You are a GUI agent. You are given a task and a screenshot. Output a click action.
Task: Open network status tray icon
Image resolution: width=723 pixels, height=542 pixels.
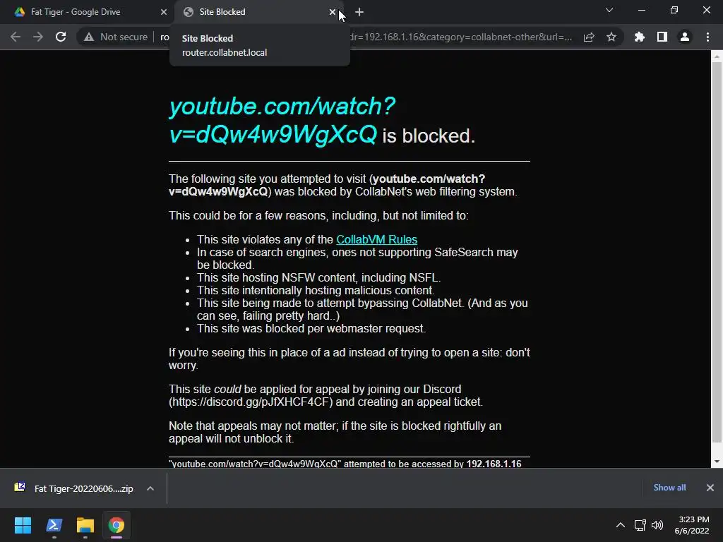640,525
